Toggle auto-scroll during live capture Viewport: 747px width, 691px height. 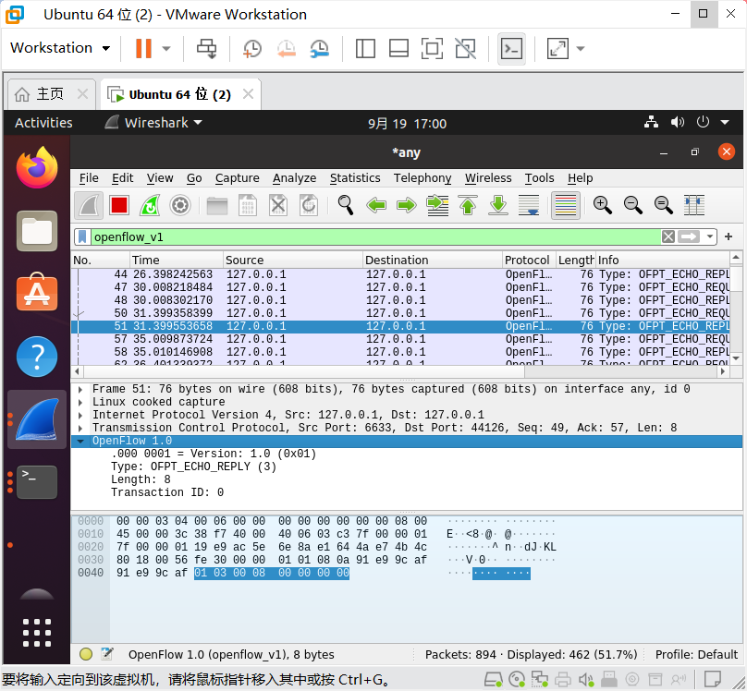click(529, 206)
